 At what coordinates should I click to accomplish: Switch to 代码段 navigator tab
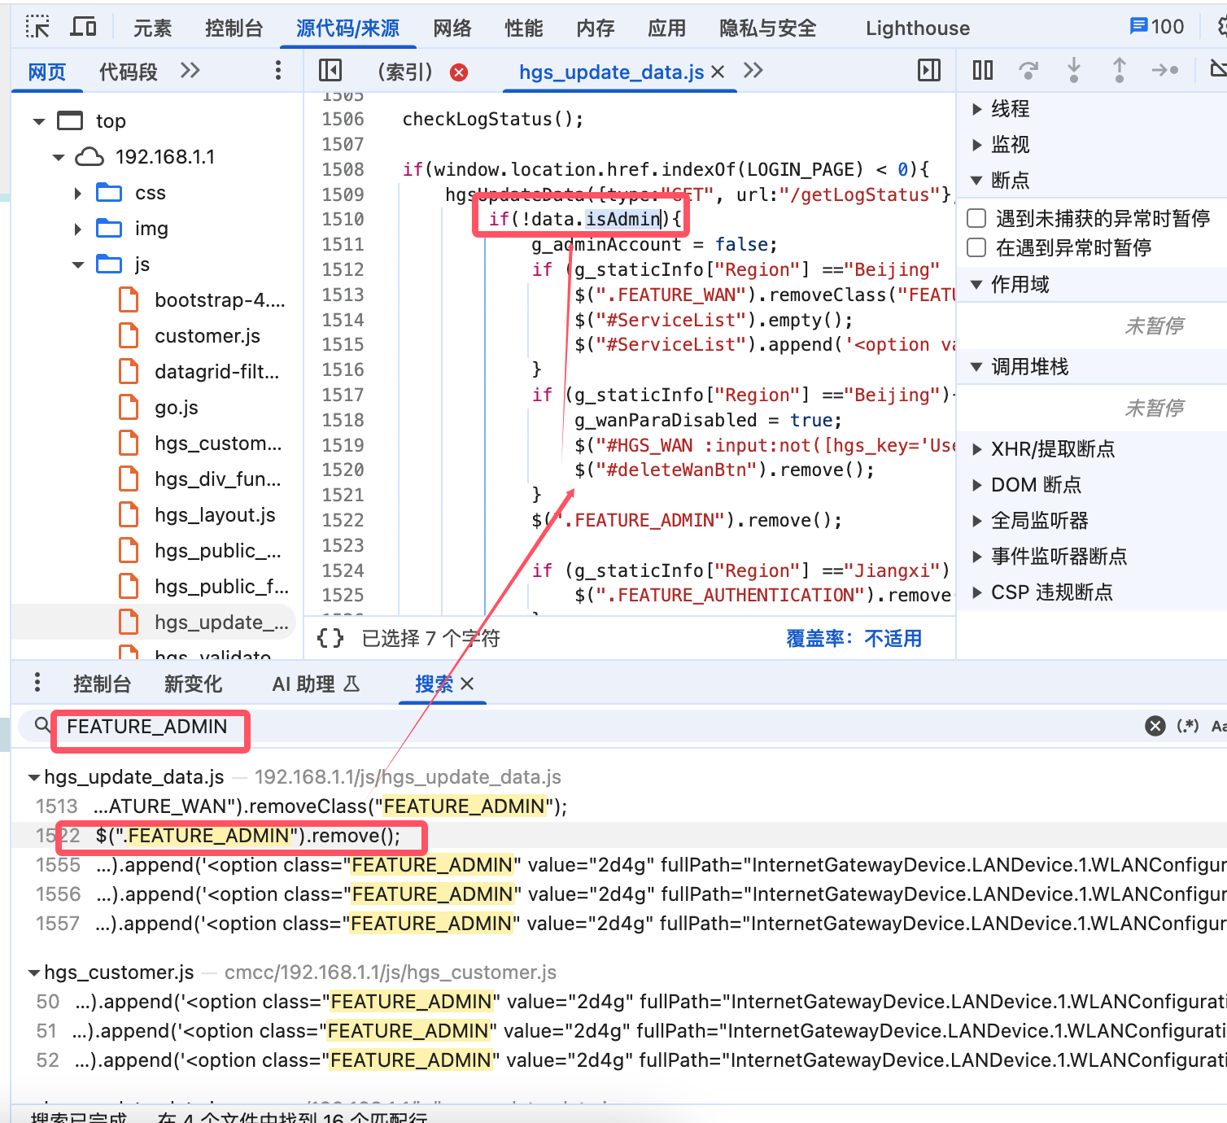click(x=129, y=72)
